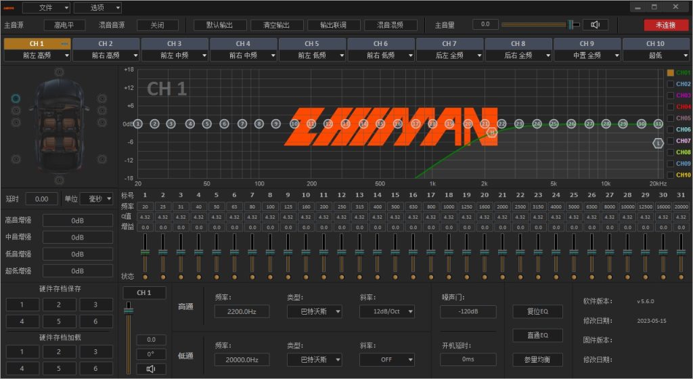Click the CH 1 channel volume fader
This screenshot has width=693, height=379.
129,311
